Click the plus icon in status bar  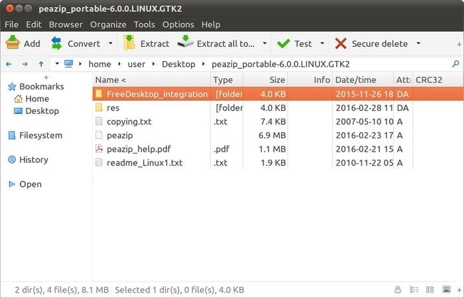459,290
